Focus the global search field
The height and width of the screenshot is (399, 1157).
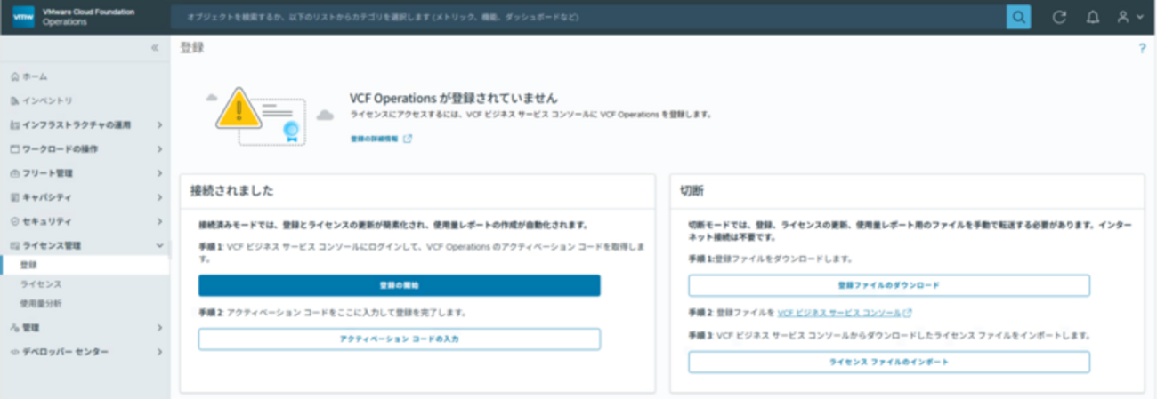click(x=587, y=17)
